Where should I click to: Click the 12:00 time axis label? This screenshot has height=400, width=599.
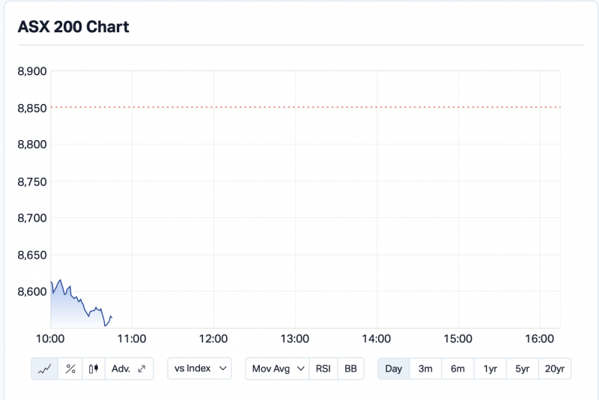point(213,339)
